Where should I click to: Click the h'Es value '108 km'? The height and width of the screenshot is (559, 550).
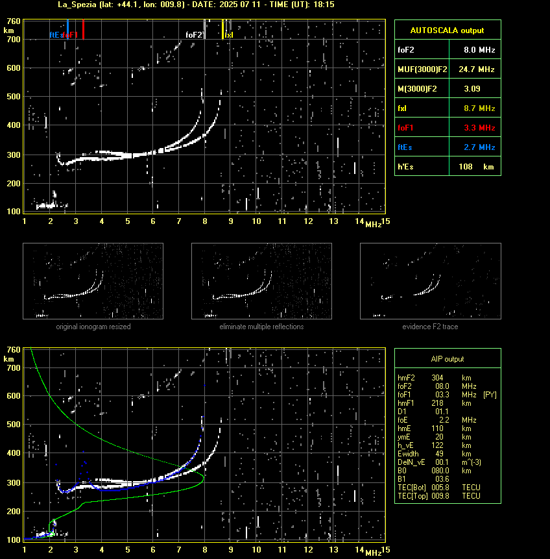pos(476,167)
